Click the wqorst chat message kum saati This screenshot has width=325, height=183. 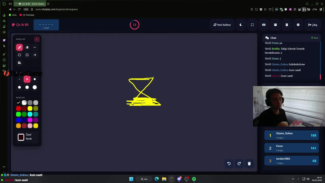[279, 76]
